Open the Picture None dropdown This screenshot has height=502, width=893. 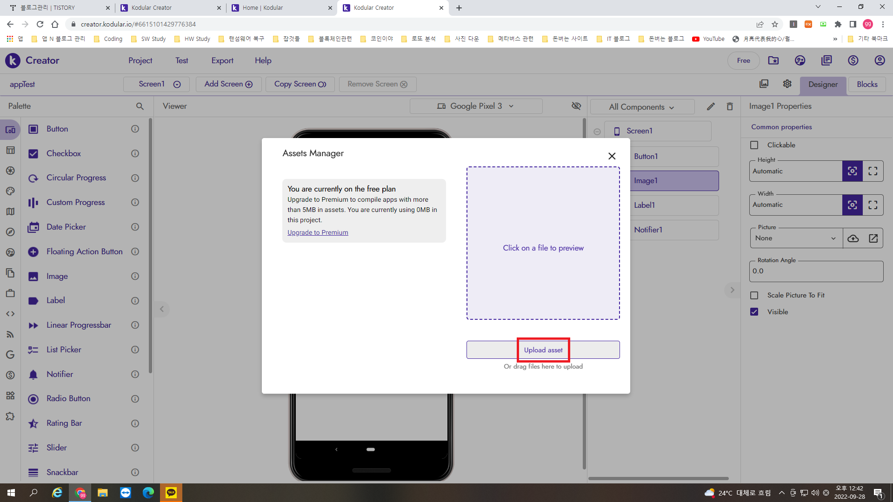click(x=796, y=238)
